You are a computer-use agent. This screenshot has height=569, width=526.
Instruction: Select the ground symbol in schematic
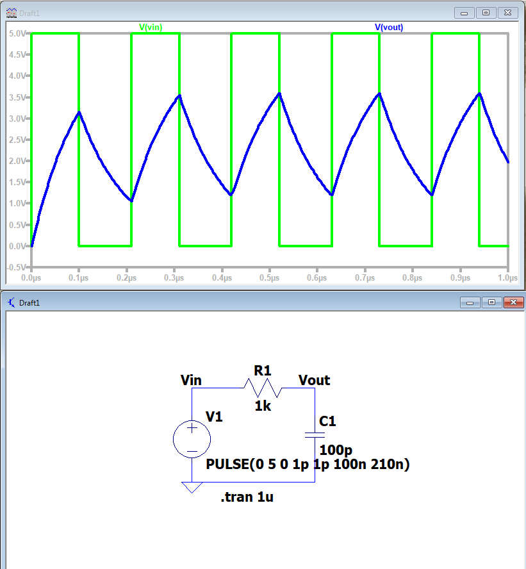point(192,488)
